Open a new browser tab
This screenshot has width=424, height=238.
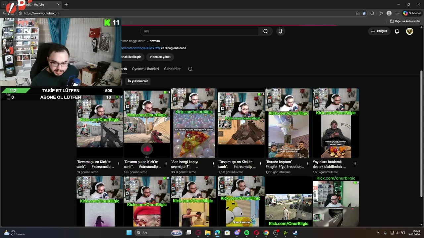point(66,4)
